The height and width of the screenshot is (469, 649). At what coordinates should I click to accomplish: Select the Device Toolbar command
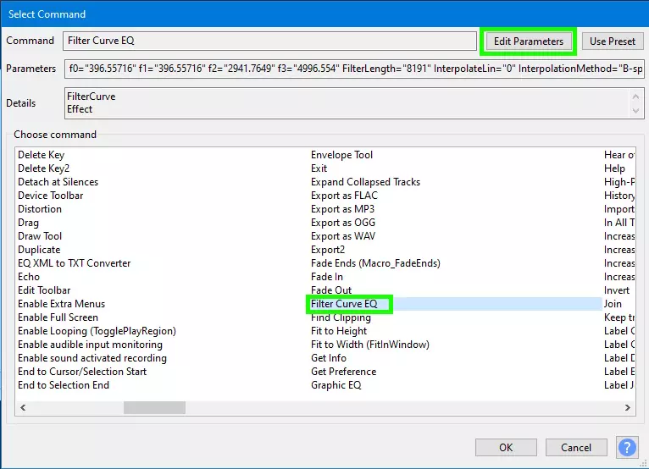[x=51, y=196]
